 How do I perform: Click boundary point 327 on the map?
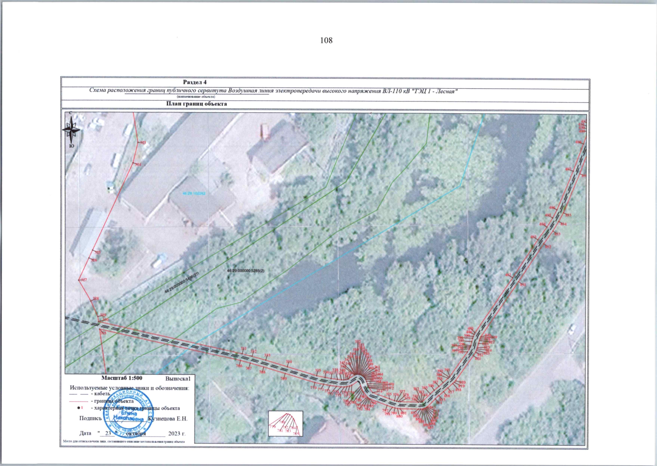(x=84, y=280)
